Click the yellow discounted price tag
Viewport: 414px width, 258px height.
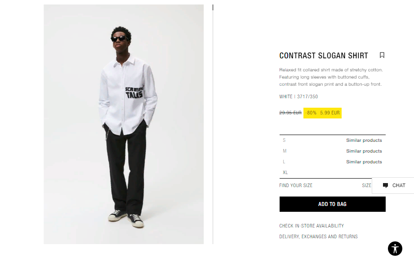pos(322,113)
